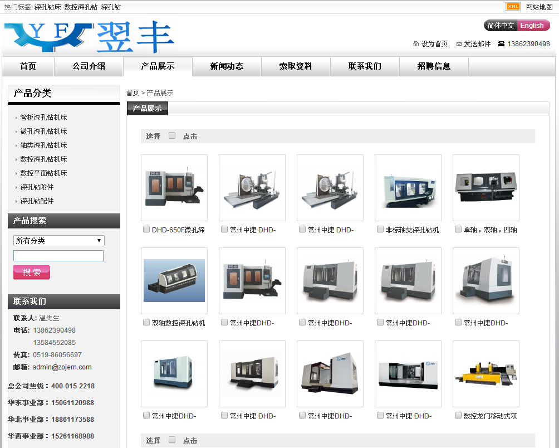This screenshot has height=448, width=559.
Task: Open 双轴数控深孔钻机 product image
Action: [x=174, y=281]
